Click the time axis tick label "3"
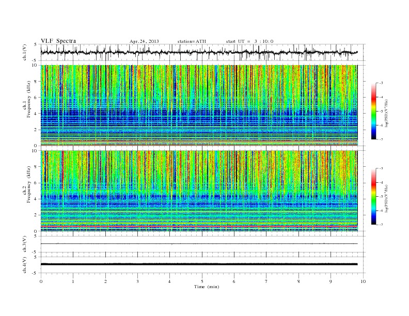Image resolution: width=409 pixels, height=316 pixels. click(x=137, y=281)
